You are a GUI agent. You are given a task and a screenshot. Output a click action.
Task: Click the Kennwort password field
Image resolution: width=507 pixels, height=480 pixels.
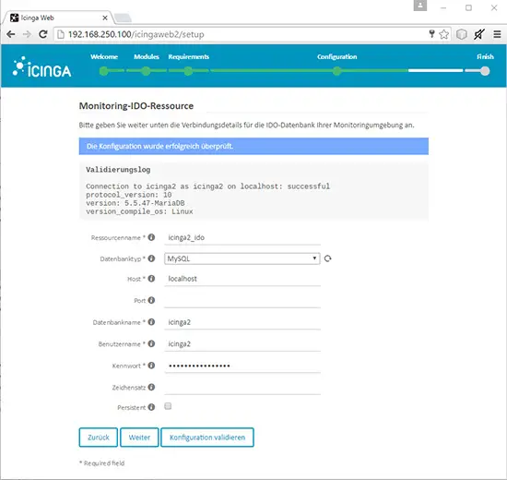(x=242, y=366)
